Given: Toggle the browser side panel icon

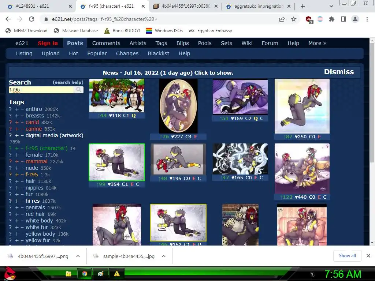Looking at the screenshot, I should point(344,19).
